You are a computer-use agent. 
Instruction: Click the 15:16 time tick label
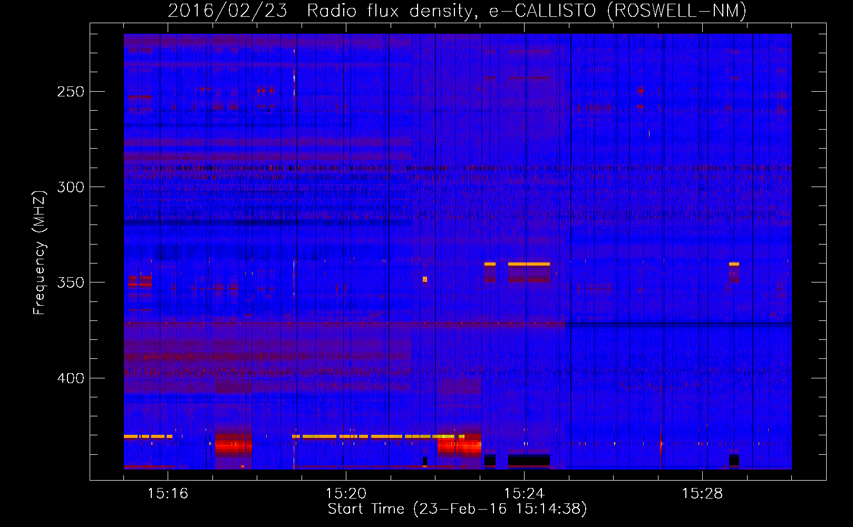[168, 494]
